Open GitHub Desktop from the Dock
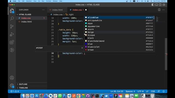This screenshot has height=98, width=175. tap(88, 96)
